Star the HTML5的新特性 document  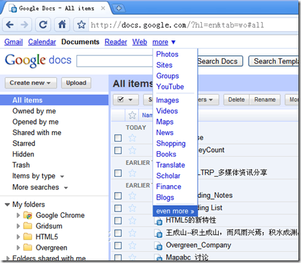[x=132, y=221]
